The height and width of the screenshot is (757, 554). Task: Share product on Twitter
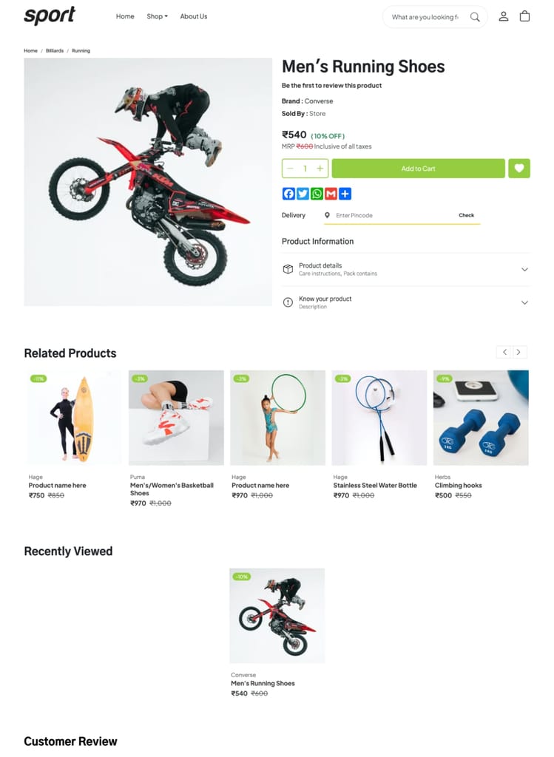tap(303, 194)
